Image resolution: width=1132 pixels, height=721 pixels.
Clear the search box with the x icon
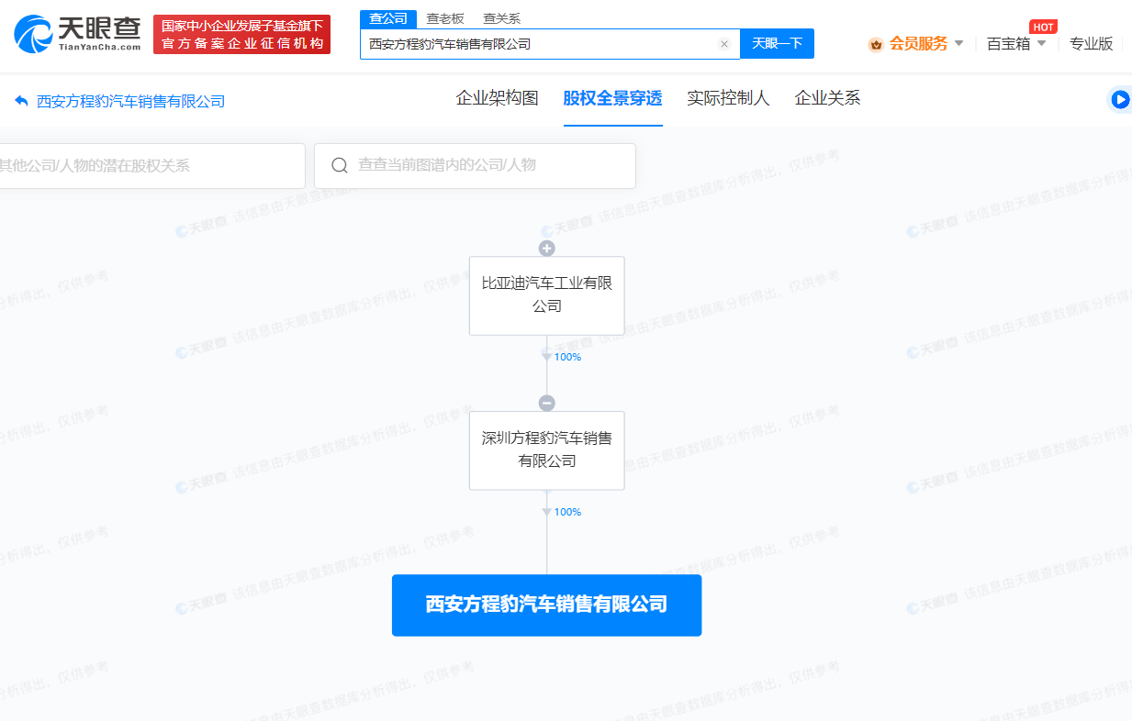point(723,44)
